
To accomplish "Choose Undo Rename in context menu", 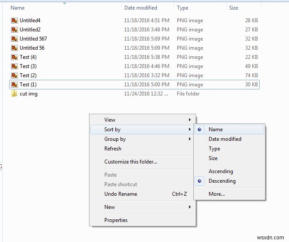I will coord(121,194).
